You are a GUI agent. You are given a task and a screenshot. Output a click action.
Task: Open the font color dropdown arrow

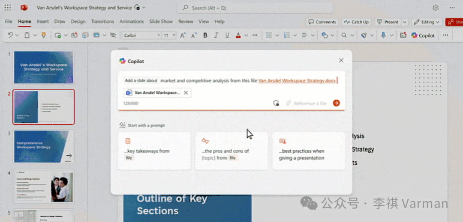246,36
